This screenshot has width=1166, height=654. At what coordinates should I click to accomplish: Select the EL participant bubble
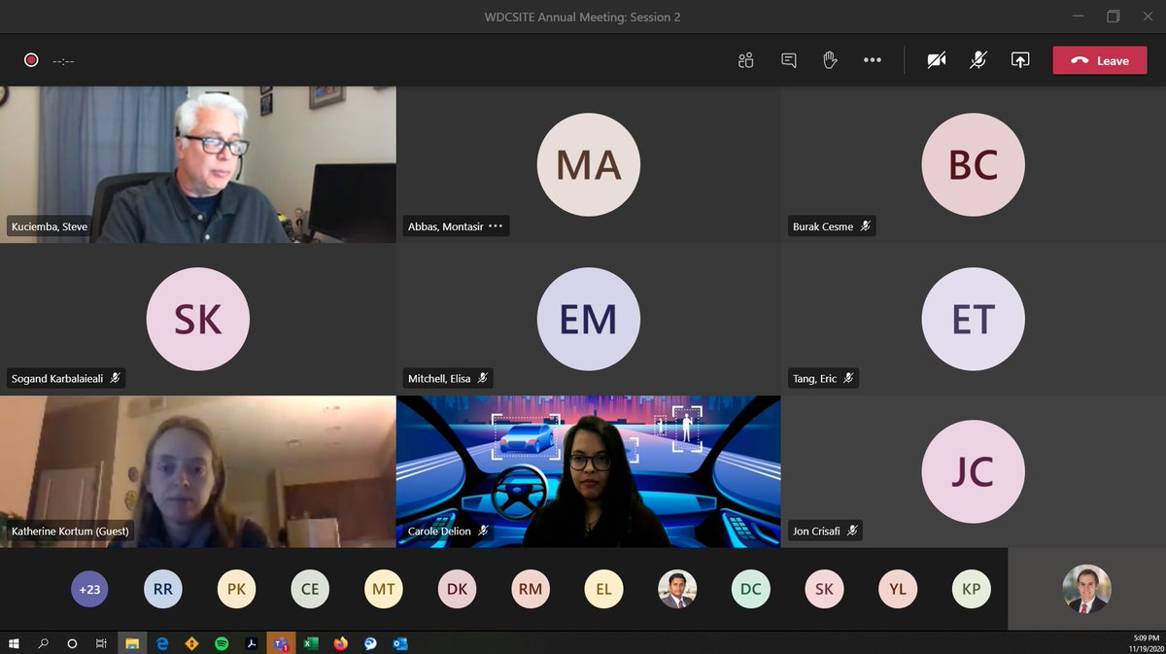point(603,589)
